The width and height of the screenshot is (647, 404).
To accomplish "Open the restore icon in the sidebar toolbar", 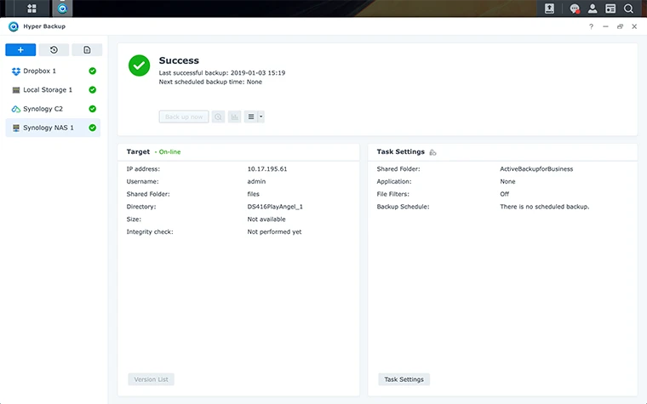I will 54,50.
